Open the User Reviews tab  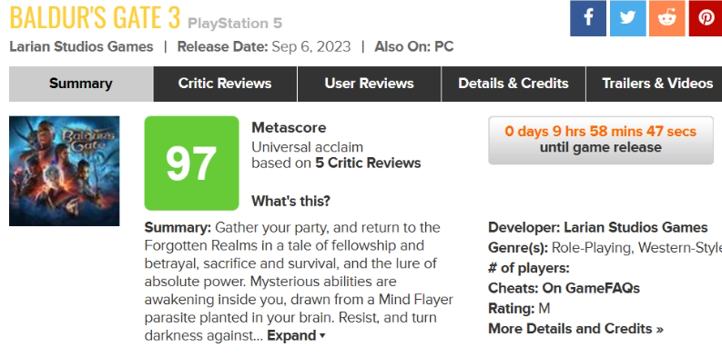coord(370,84)
